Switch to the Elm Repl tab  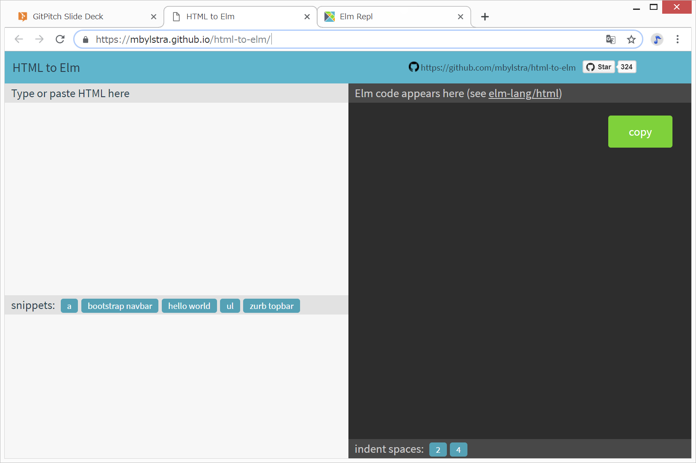[x=356, y=17]
